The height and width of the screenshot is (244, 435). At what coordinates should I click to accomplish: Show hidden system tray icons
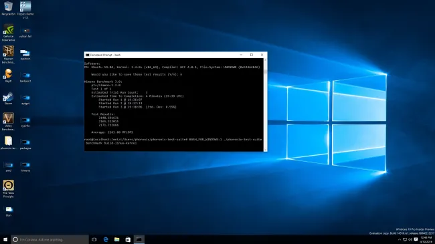[400, 239]
